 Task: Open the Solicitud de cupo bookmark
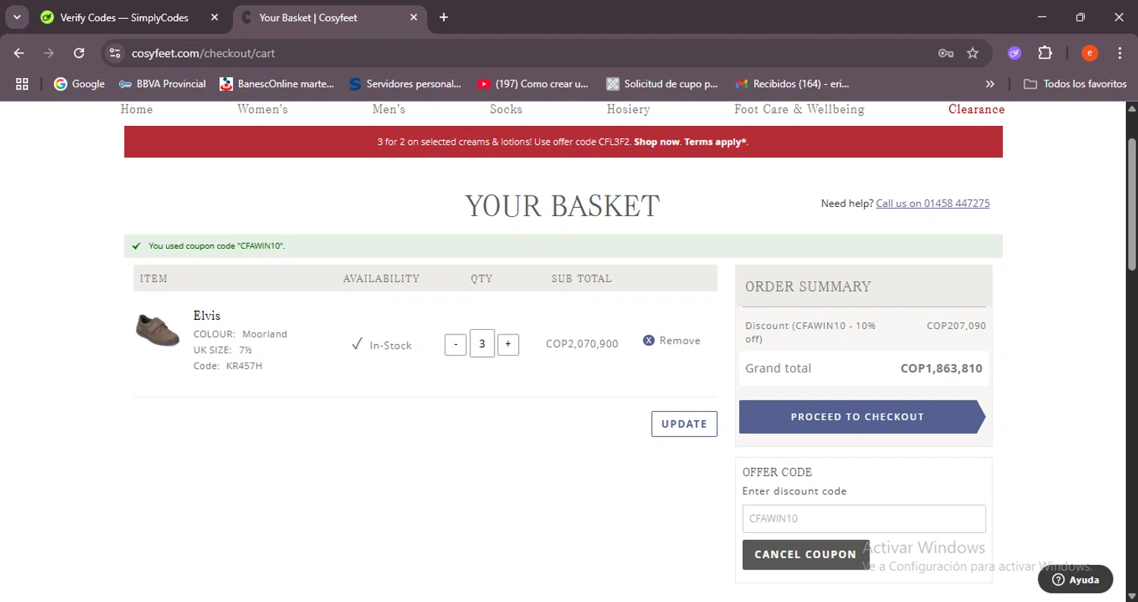point(662,84)
